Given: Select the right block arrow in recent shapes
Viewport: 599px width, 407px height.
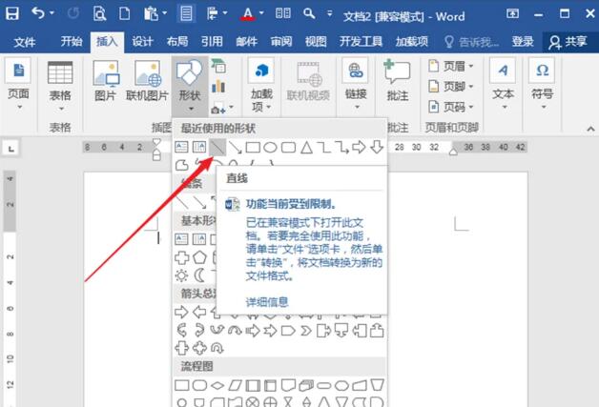Looking at the screenshot, I should click(x=359, y=147).
